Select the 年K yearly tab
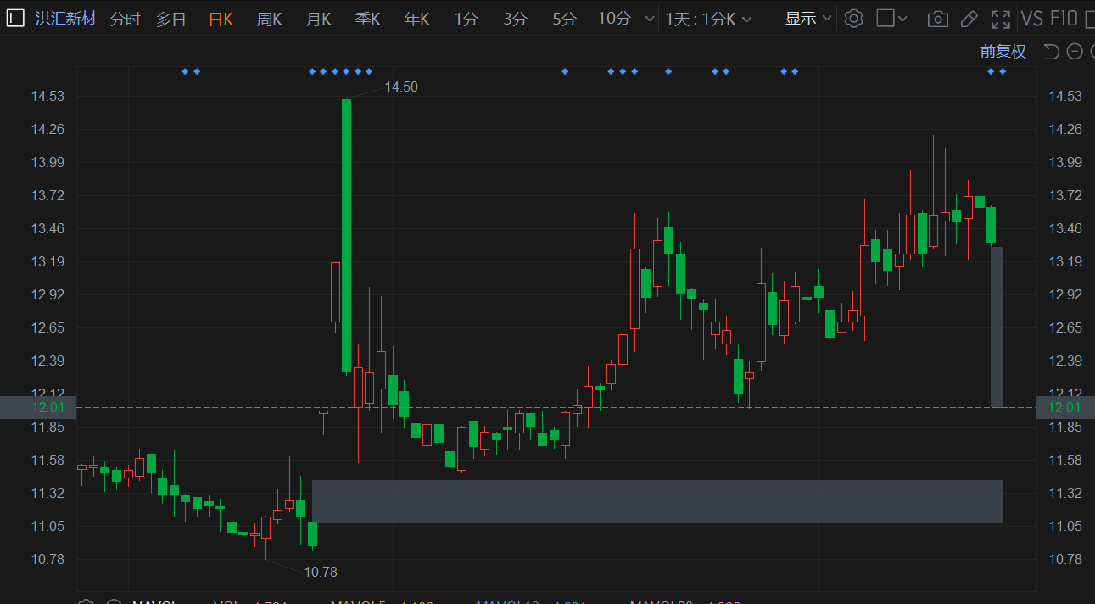This screenshot has width=1095, height=604. (x=417, y=19)
